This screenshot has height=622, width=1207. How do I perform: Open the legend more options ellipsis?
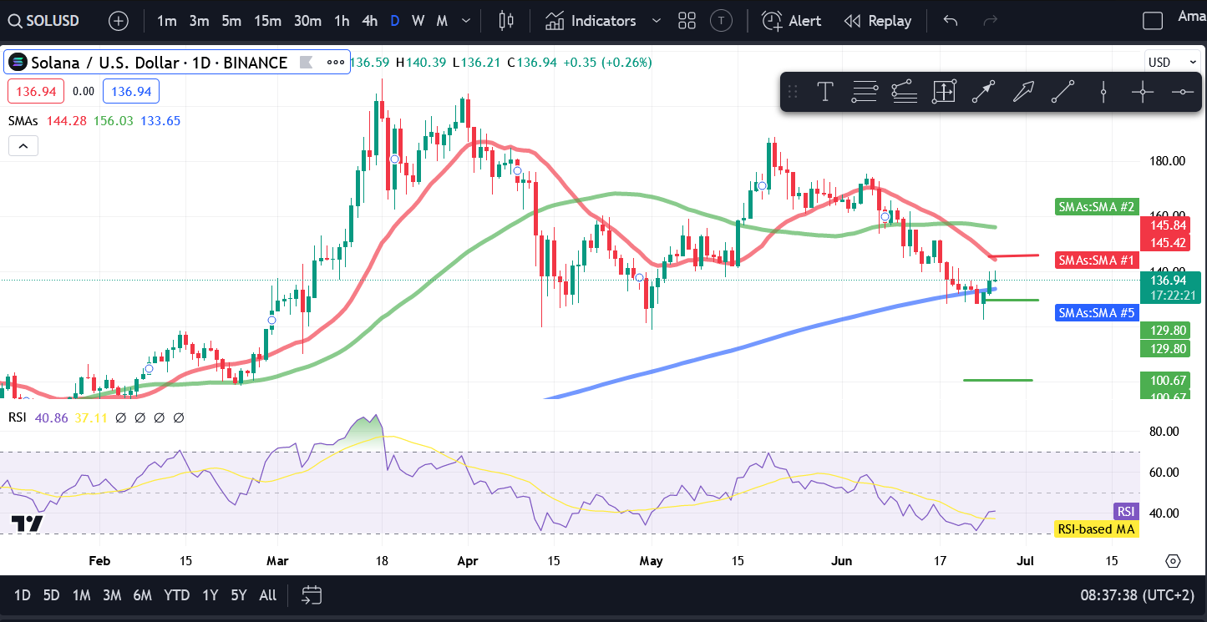pyautogui.click(x=335, y=63)
